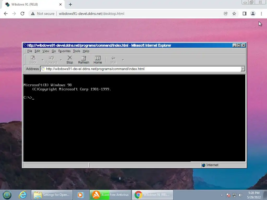Click the Action Center flag tray icon
Viewport: 267px width, 200px height.
point(228,195)
